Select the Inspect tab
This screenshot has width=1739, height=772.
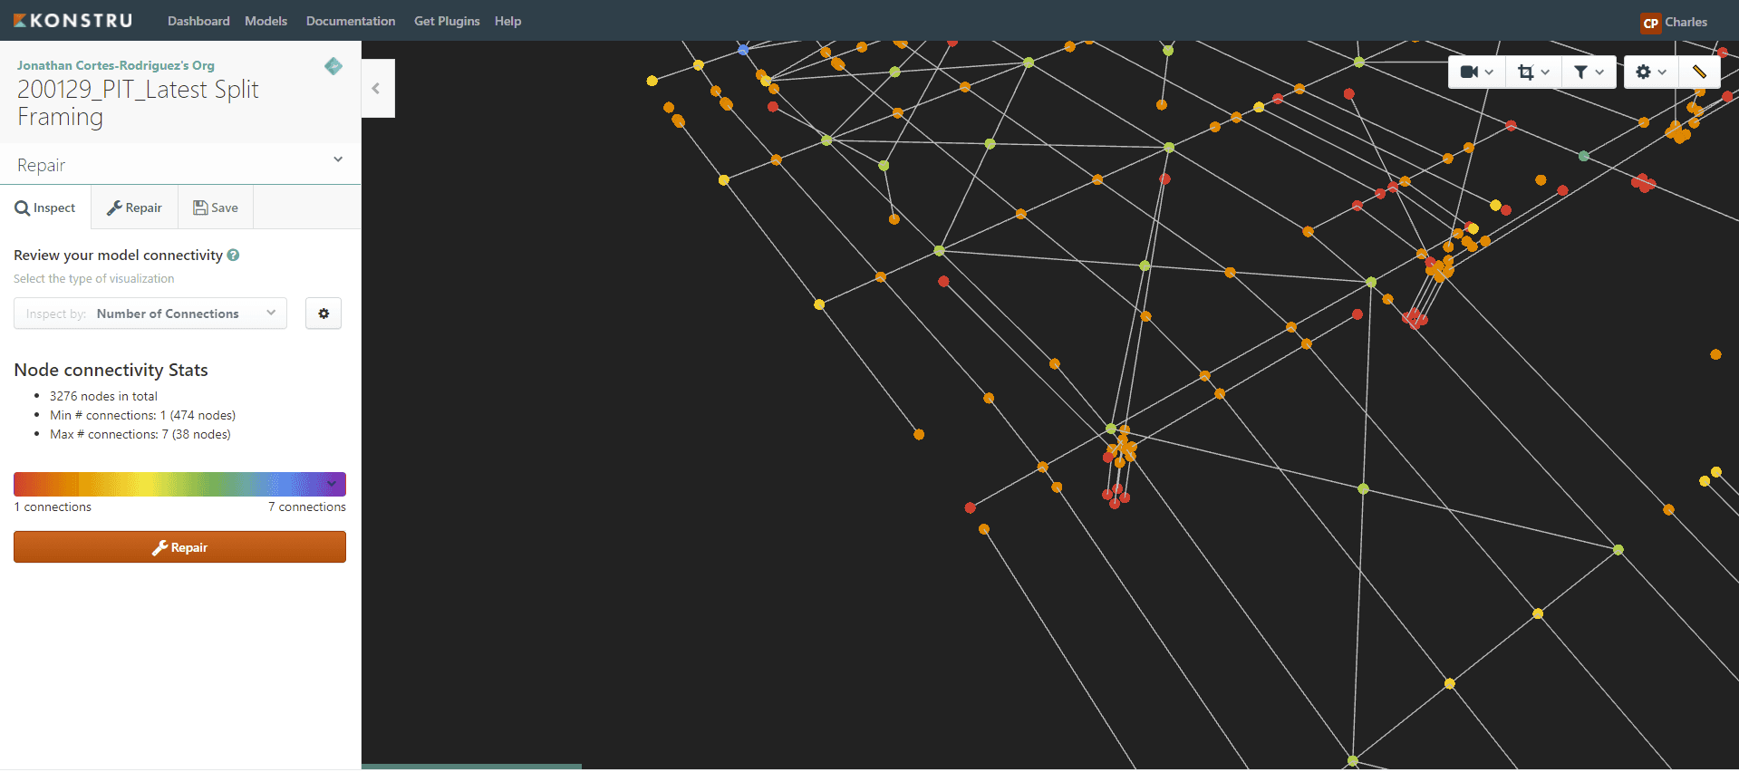click(45, 207)
